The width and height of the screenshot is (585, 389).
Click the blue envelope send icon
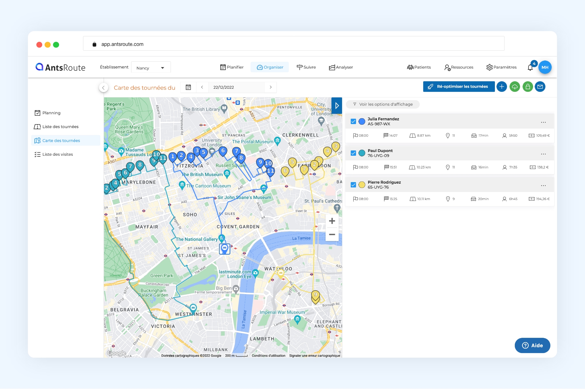coord(540,87)
